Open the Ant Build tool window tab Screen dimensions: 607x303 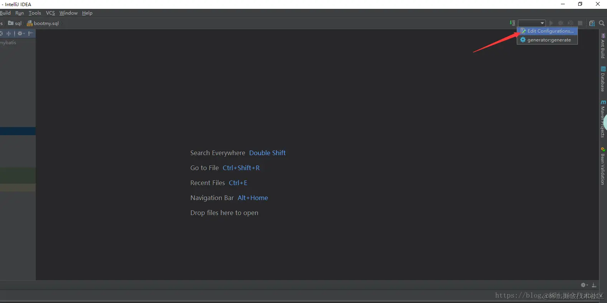tap(603, 46)
